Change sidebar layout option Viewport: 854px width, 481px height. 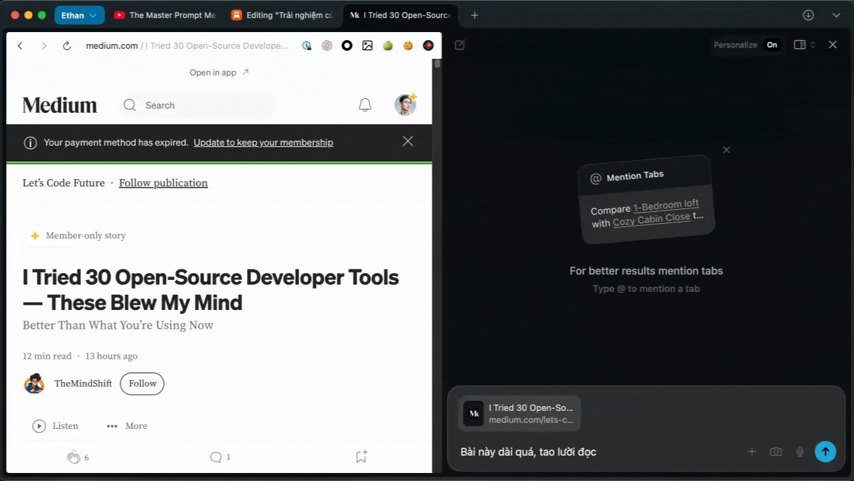pos(804,45)
